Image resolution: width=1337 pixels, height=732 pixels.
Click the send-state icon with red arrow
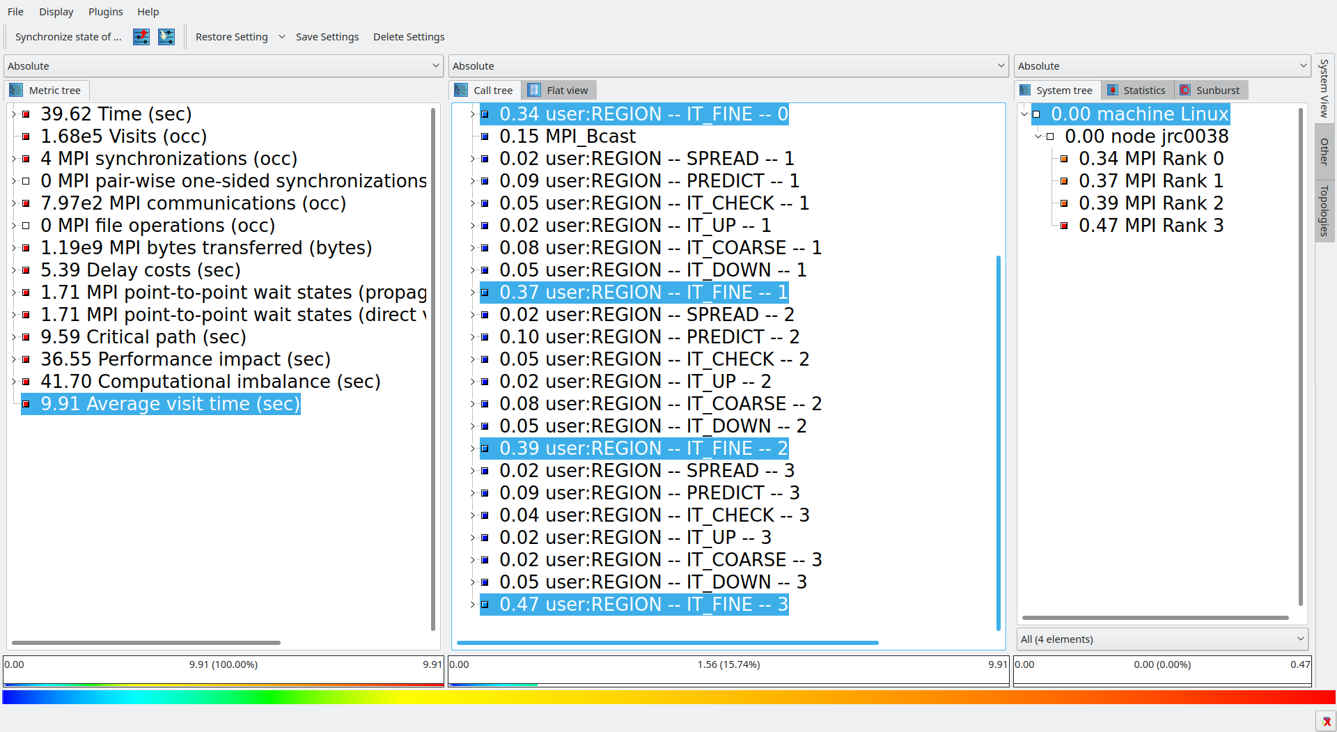pyautogui.click(x=141, y=37)
